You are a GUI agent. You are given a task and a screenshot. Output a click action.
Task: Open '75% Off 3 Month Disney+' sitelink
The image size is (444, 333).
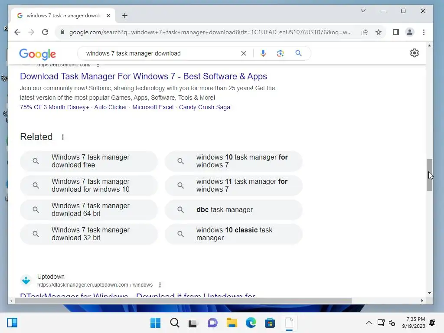54,108
